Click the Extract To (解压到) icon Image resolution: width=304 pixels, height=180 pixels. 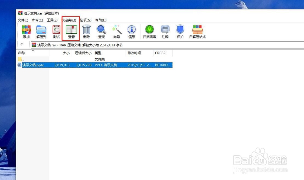pos(41,32)
